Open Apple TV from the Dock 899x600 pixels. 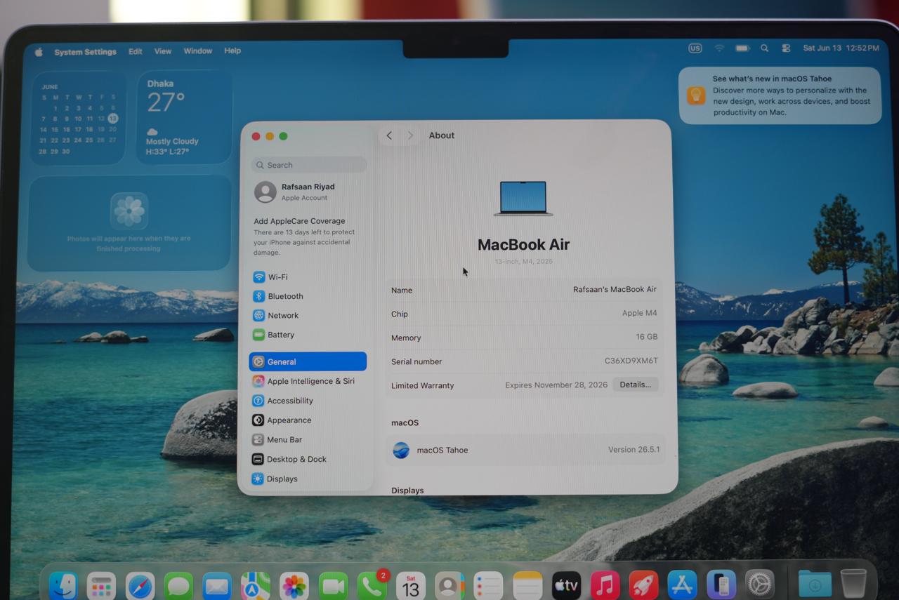(x=566, y=585)
